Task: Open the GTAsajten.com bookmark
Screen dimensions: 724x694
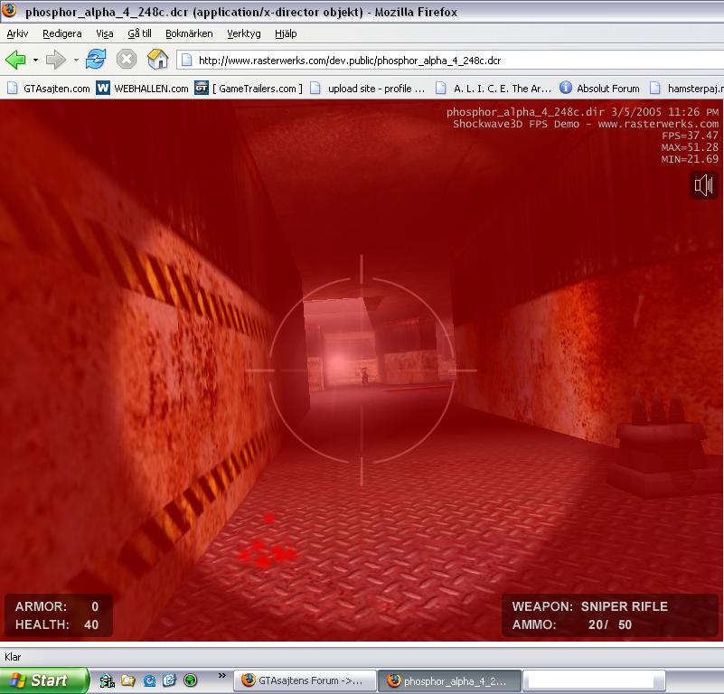Action: click(x=49, y=89)
